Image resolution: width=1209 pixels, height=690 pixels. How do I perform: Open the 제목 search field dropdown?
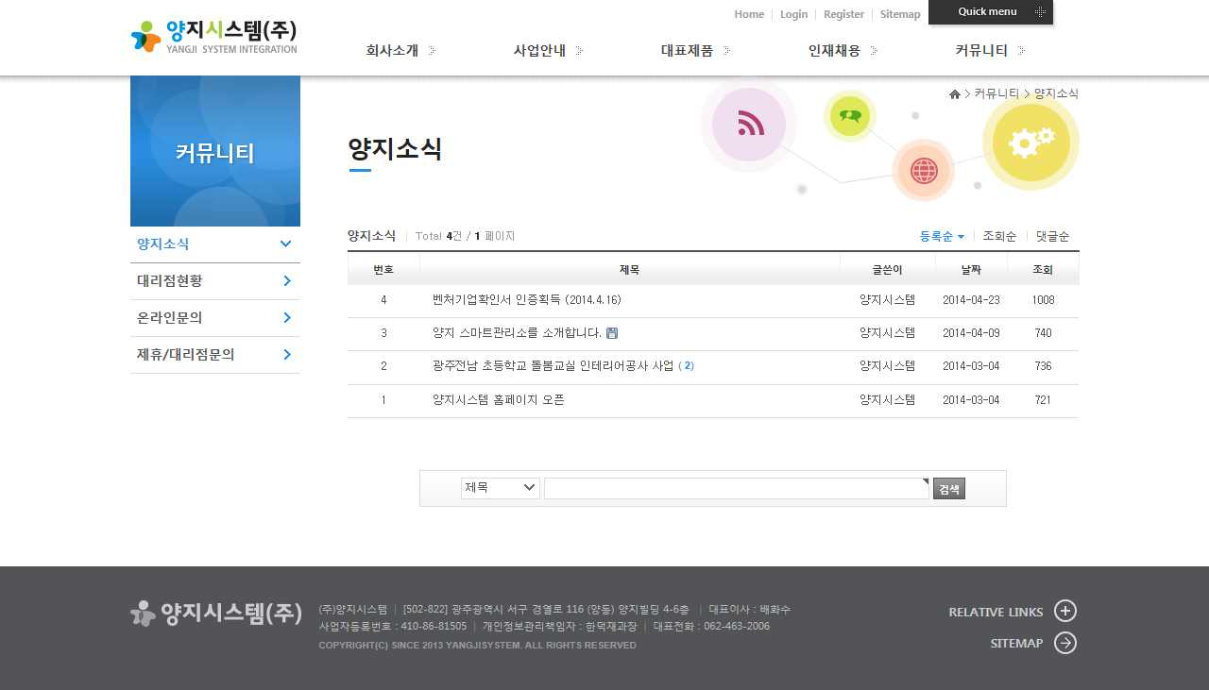click(501, 488)
